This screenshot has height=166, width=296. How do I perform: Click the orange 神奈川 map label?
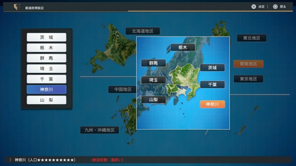212,104
